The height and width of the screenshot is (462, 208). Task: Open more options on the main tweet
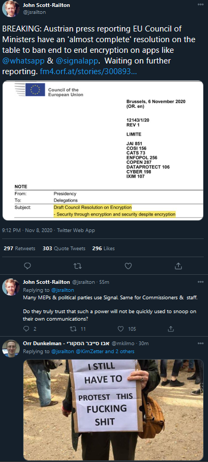[201, 4]
